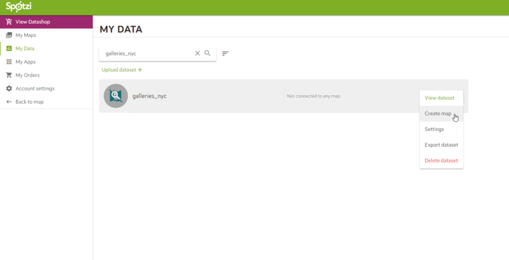Select Delete dataset option
Viewport: 509px width, 260px height.
point(441,160)
